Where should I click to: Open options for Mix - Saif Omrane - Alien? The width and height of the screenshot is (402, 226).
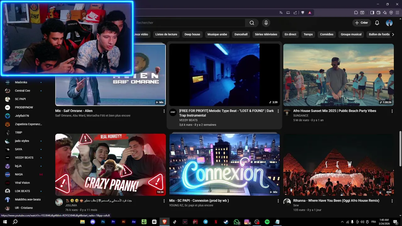[x=164, y=111]
